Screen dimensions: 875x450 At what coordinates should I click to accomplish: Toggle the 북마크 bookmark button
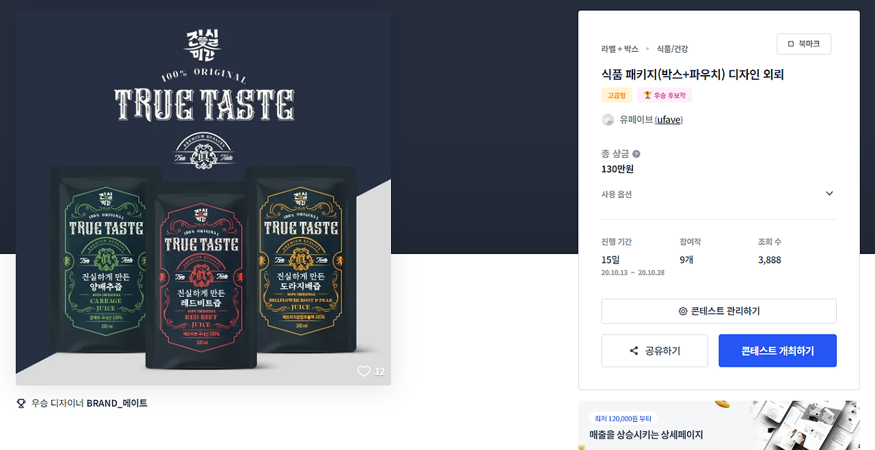click(x=804, y=44)
